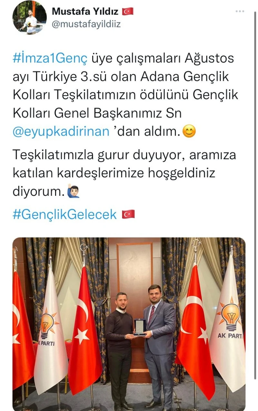Open the #İmza1Genç hashtag

click(x=50, y=59)
